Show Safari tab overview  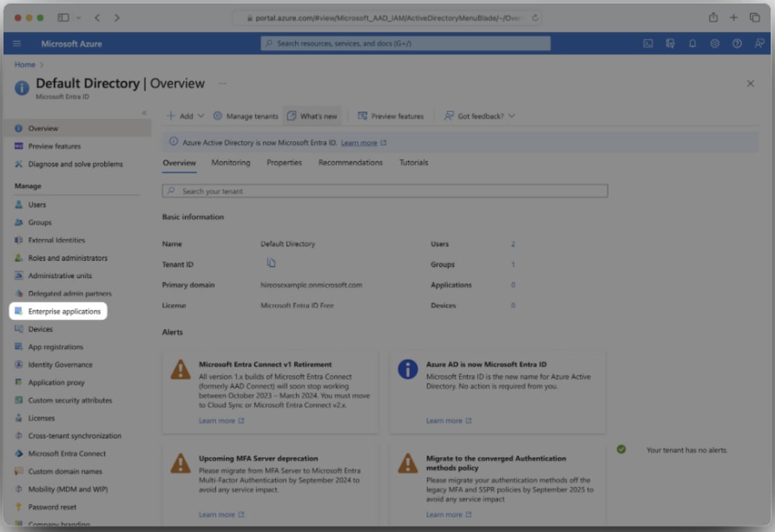(x=755, y=18)
